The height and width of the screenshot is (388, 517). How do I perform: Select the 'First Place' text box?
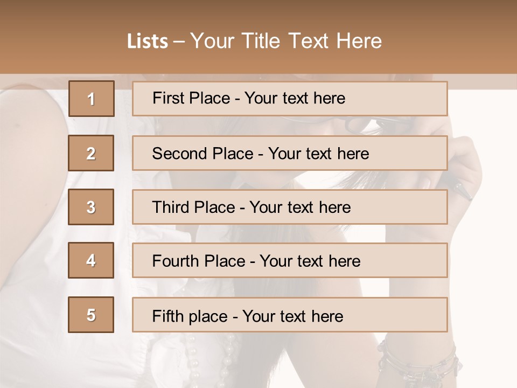click(290, 99)
